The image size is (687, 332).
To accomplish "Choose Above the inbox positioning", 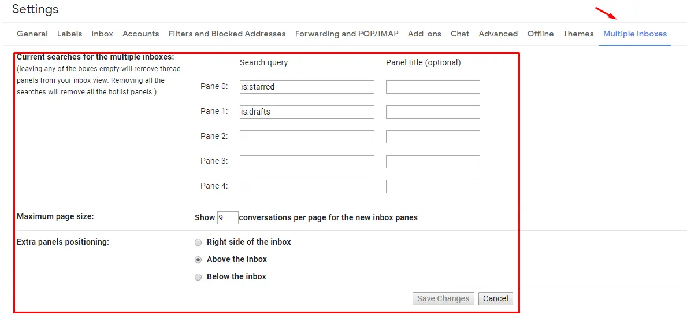I will (199, 260).
